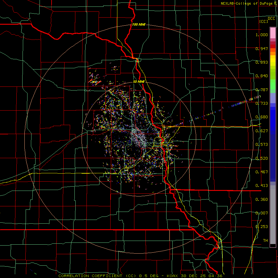Click the olive green segment of the color bar
The width and height of the screenshot is (278, 278).
click(x=273, y=74)
